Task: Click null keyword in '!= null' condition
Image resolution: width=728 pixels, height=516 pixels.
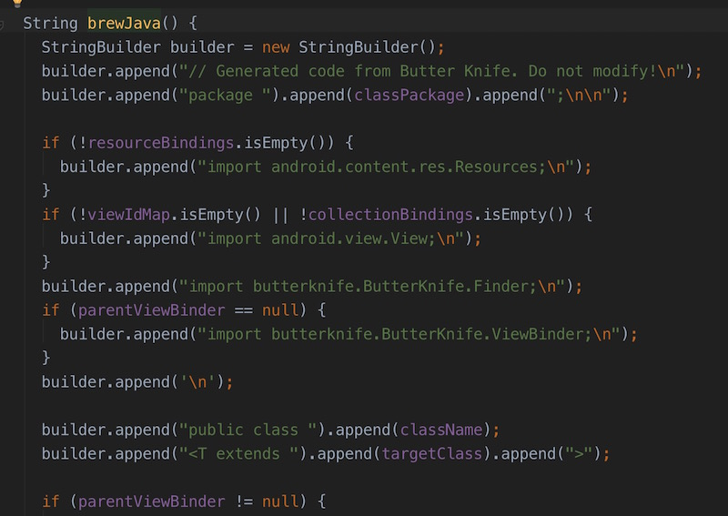Action: (x=280, y=501)
